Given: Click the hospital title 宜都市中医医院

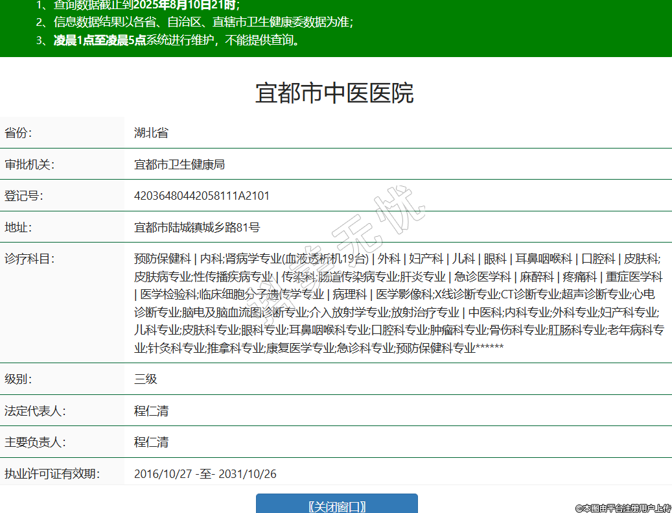Looking at the screenshot, I should pyautogui.click(x=334, y=93).
